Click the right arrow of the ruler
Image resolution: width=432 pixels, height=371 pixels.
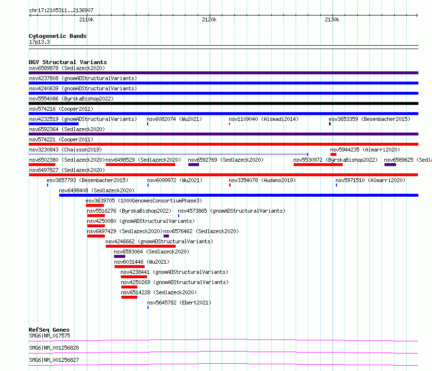tap(417, 15)
